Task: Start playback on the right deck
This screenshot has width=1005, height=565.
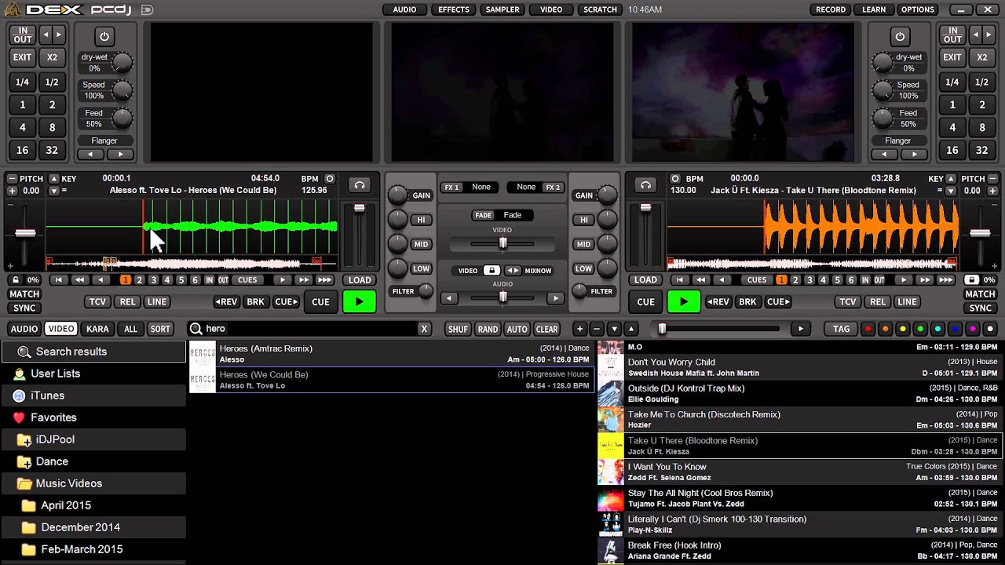Action: click(683, 301)
